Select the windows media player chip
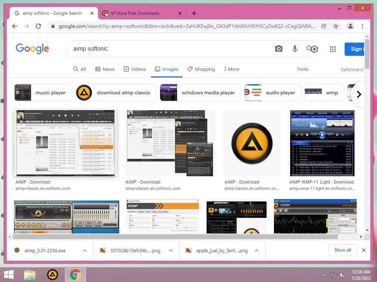This screenshot has width=377, height=282. click(x=200, y=93)
